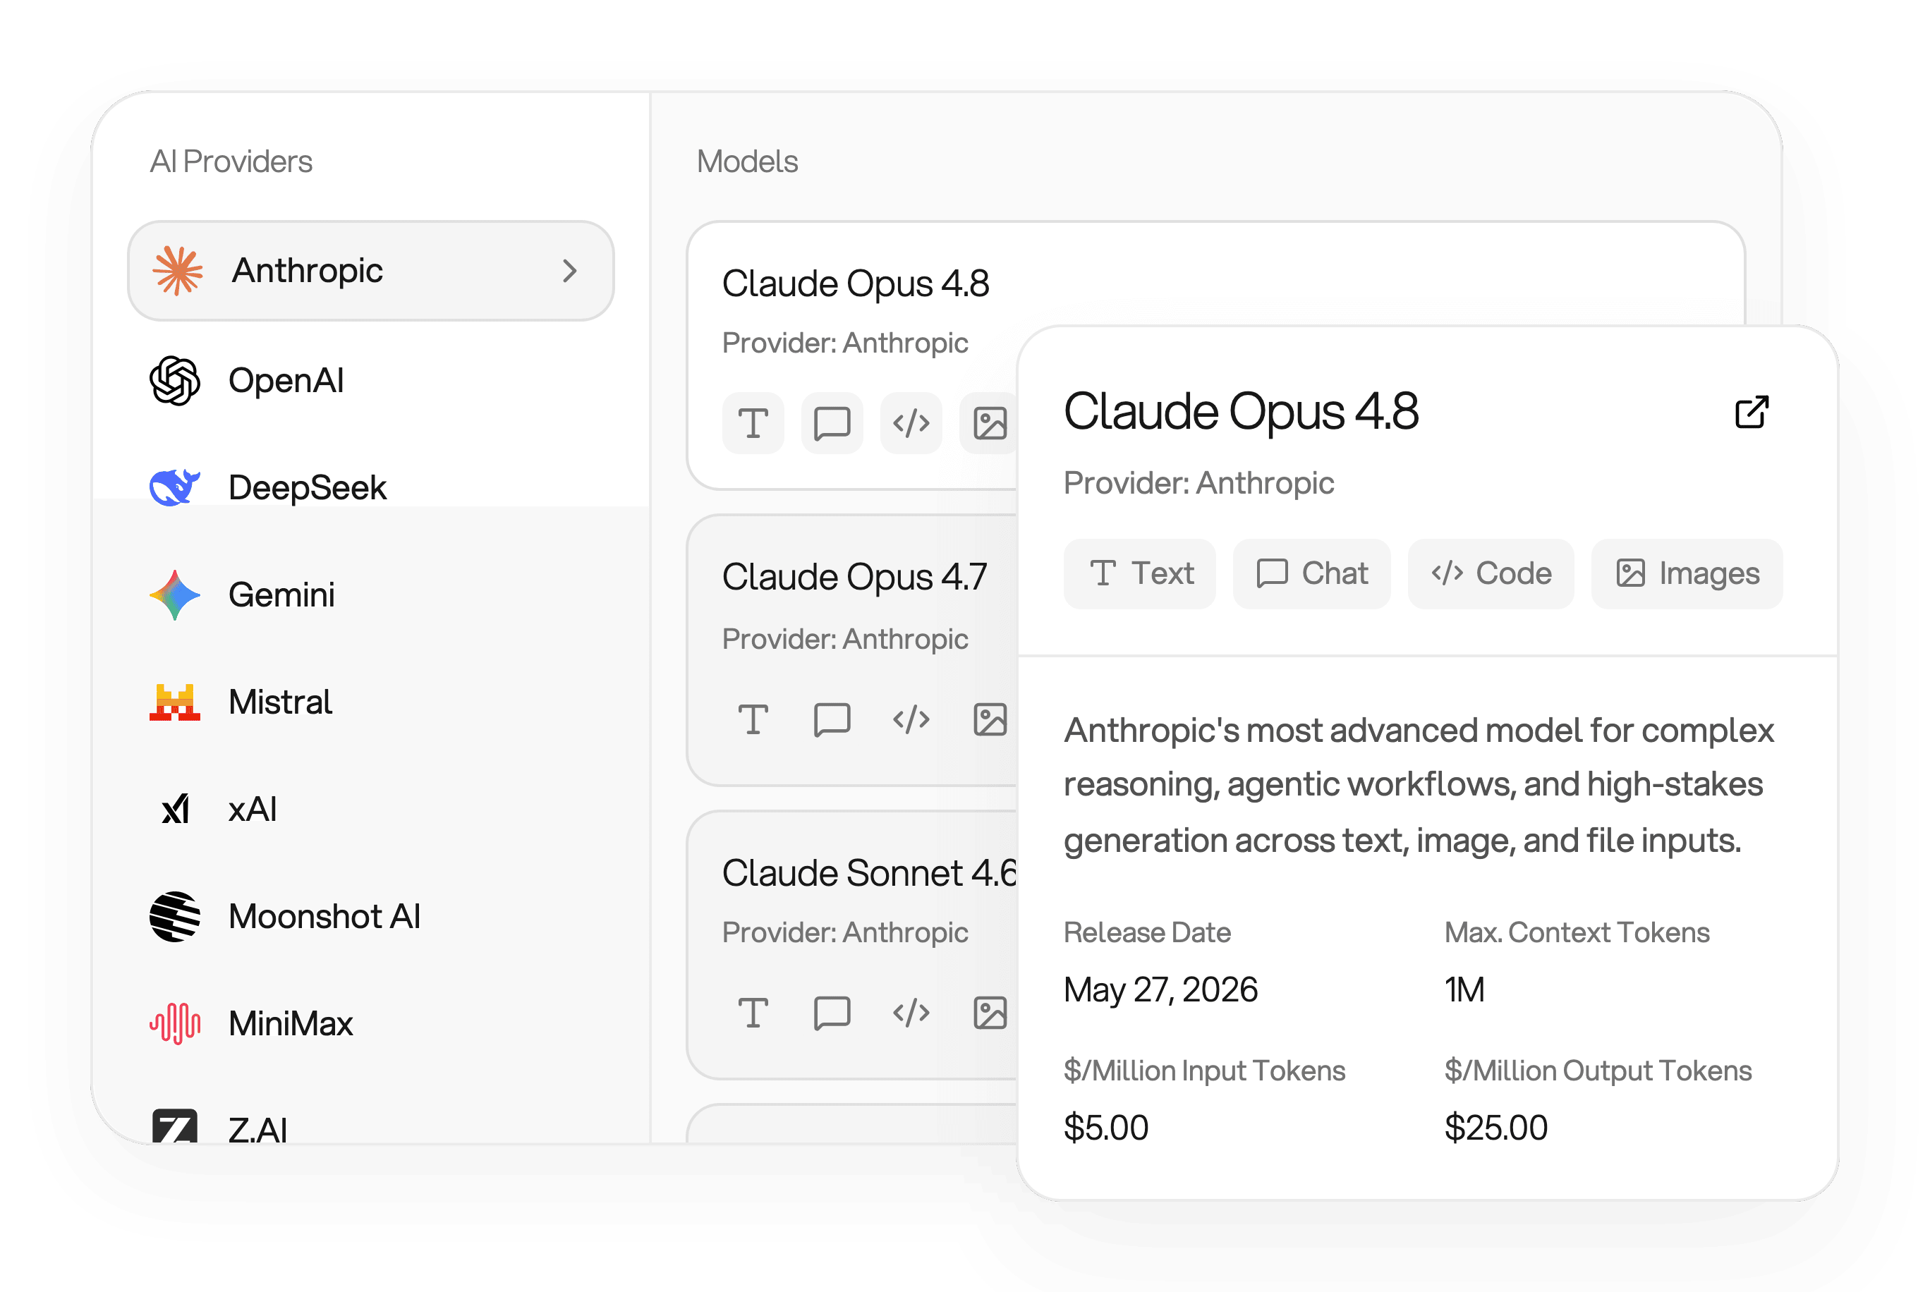The image size is (1930, 1292).
Task: Click the xAI logo icon
Action: coord(175,809)
